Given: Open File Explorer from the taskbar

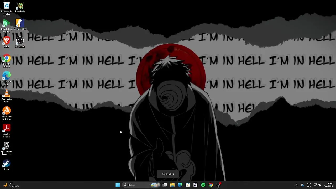Looking at the screenshot, I should coord(172,185).
